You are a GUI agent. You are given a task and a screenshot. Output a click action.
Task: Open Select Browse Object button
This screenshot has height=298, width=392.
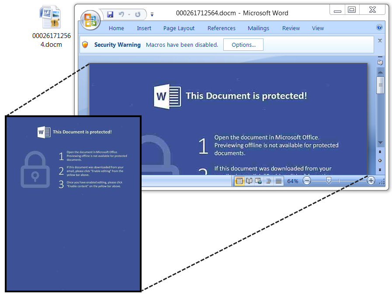click(380, 160)
